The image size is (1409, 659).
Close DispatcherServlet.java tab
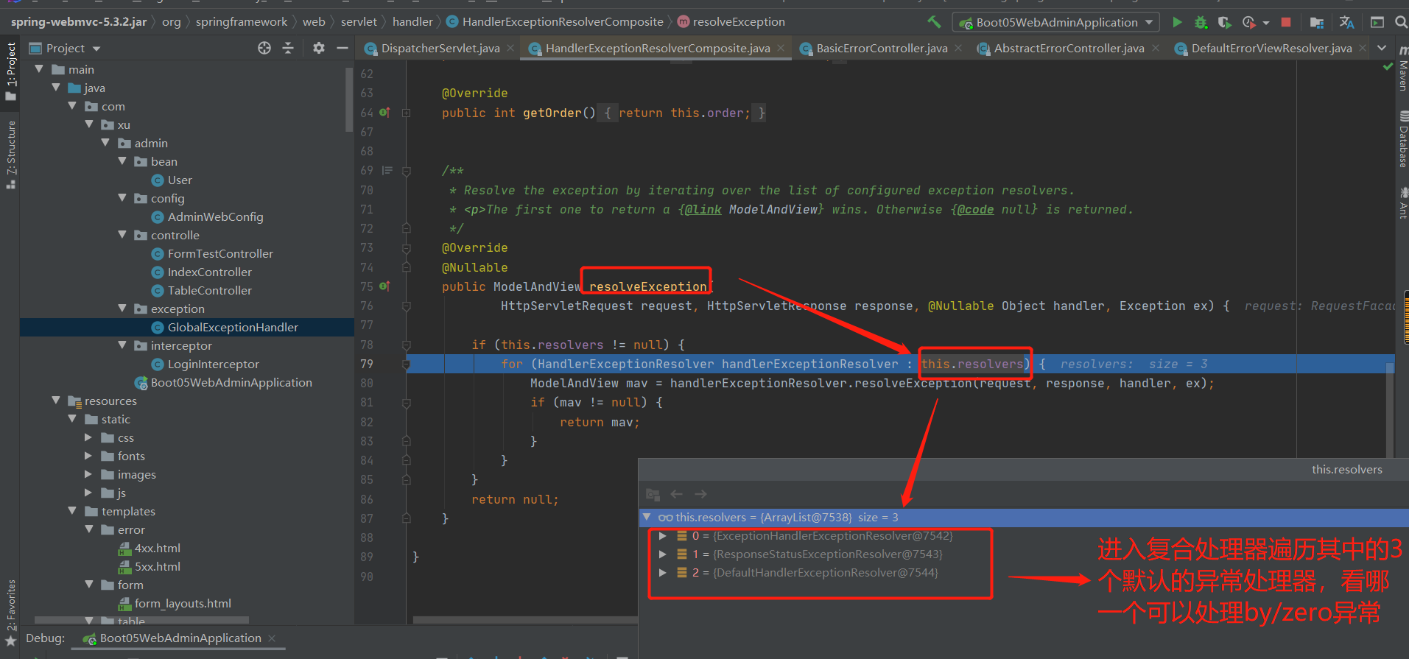tap(510, 48)
